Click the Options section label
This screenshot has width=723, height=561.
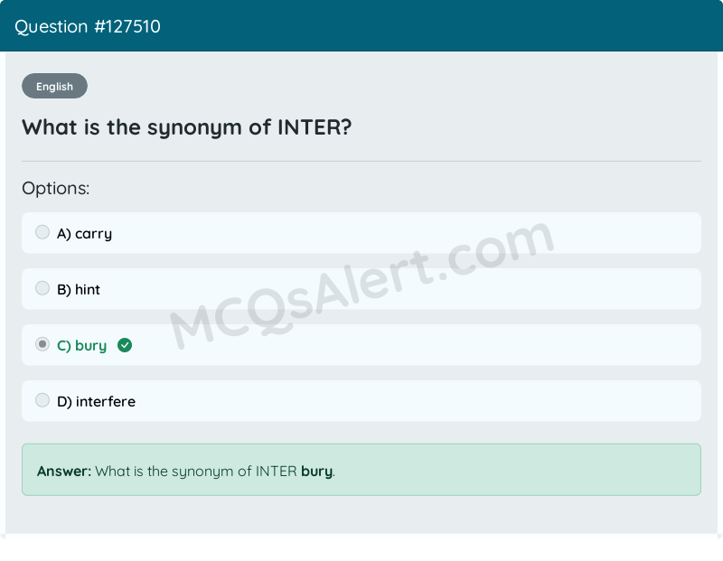click(56, 188)
